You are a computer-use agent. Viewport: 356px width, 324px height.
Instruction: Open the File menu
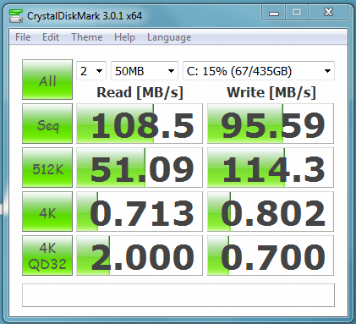[23, 37]
